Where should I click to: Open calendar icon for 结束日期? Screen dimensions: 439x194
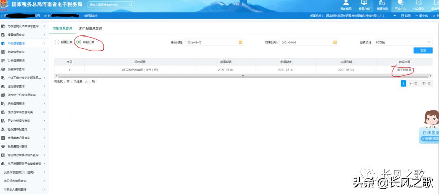[335, 42]
